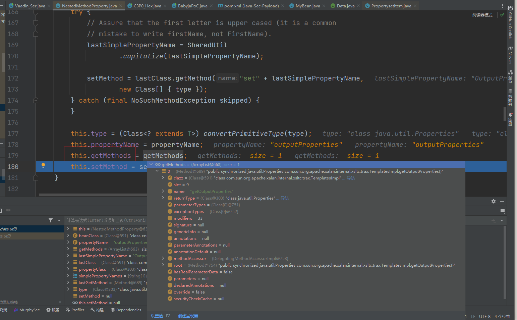517x320 pixels.
Task: Open the Build tool window
Action: point(97,310)
